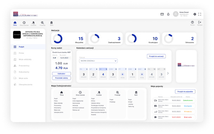Add awizacja on PT 7 day

point(123,74)
